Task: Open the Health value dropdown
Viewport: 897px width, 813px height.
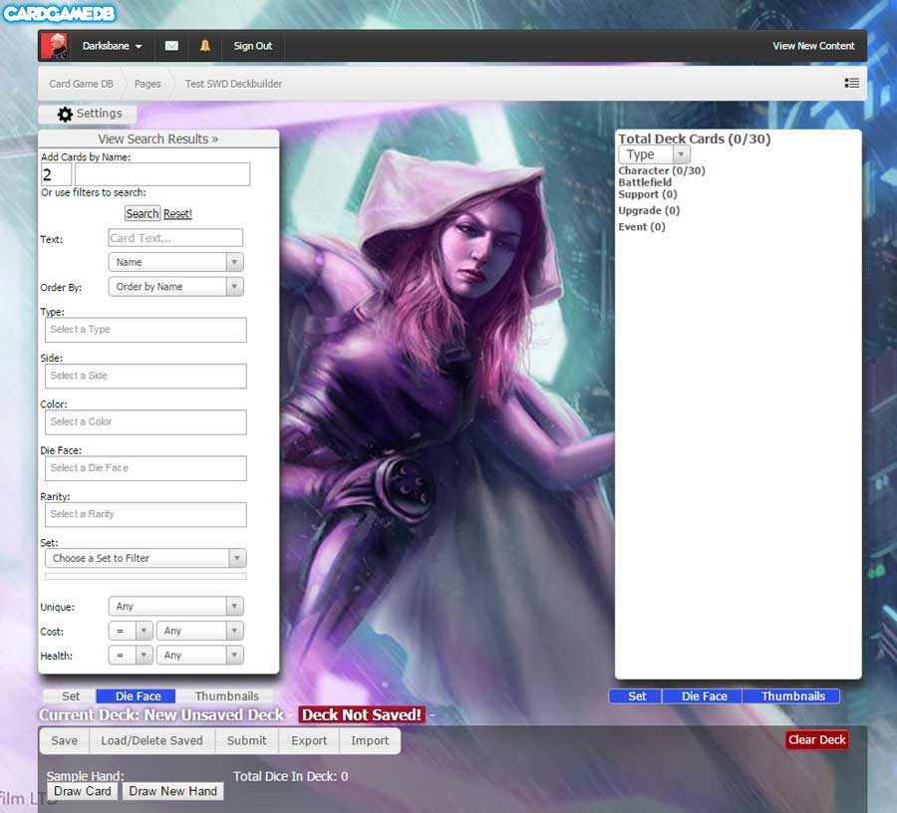Action: click(x=200, y=656)
